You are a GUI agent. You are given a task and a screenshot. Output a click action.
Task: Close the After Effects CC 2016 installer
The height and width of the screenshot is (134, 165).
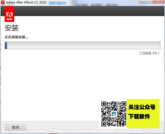[158, 2]
